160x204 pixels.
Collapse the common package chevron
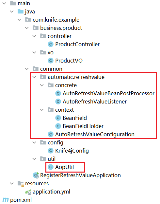(27, 69)
